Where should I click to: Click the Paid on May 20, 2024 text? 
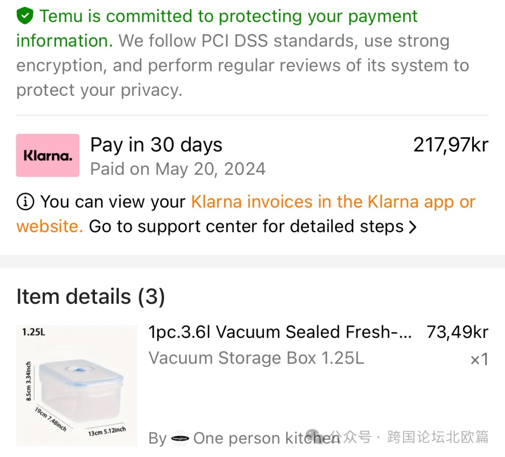pos(178,169)
